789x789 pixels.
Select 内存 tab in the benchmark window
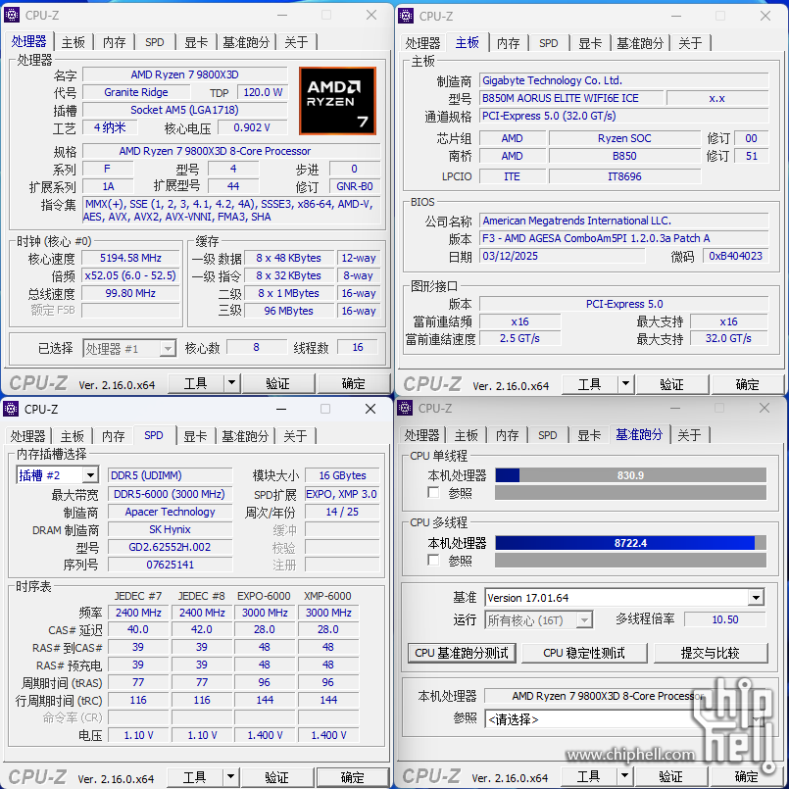(508, 435)
